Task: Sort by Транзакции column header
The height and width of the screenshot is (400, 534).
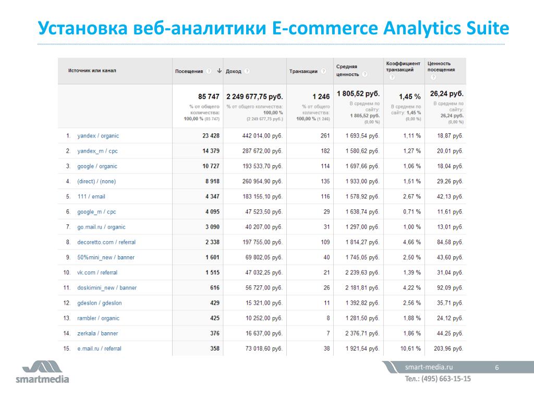Action: pos(303,71)
